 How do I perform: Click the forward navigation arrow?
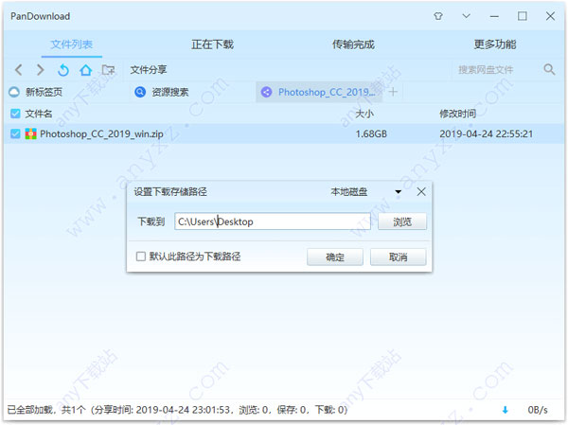(40, 69)
